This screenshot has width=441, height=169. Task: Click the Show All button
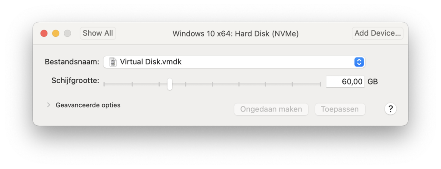click(x=98, y=33)
